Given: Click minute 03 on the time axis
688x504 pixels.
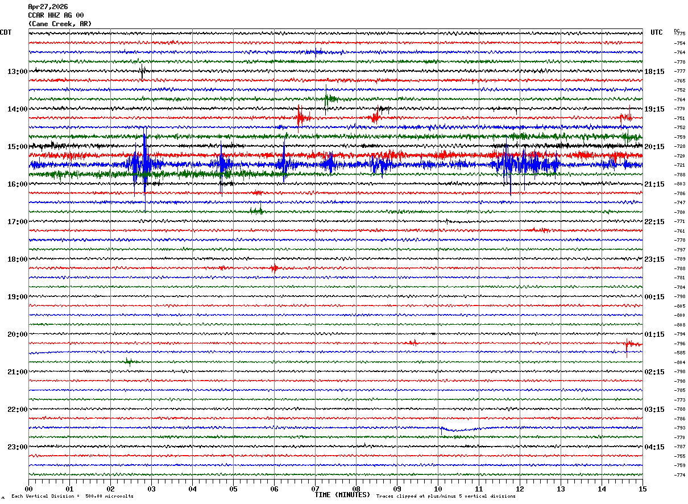Looking at the screenshot, I should tap(151, 489).
